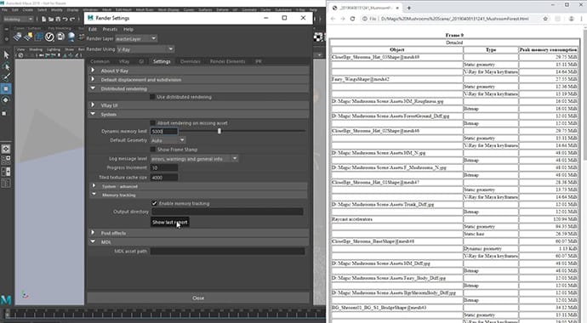Choose the Paint Selection brush tool
The image size is (587, 323).
point(6,77)
